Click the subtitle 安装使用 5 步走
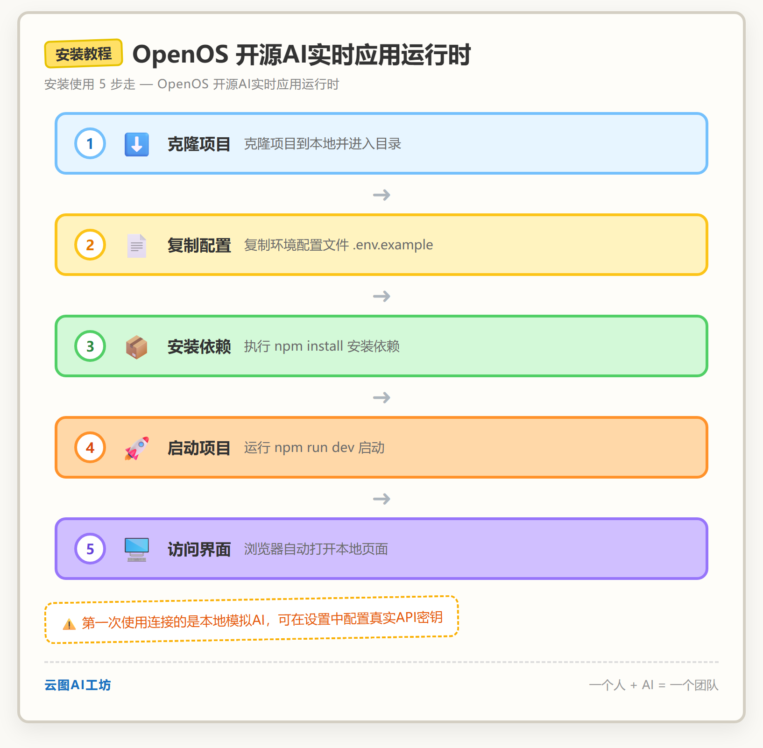 pos(191,84)
